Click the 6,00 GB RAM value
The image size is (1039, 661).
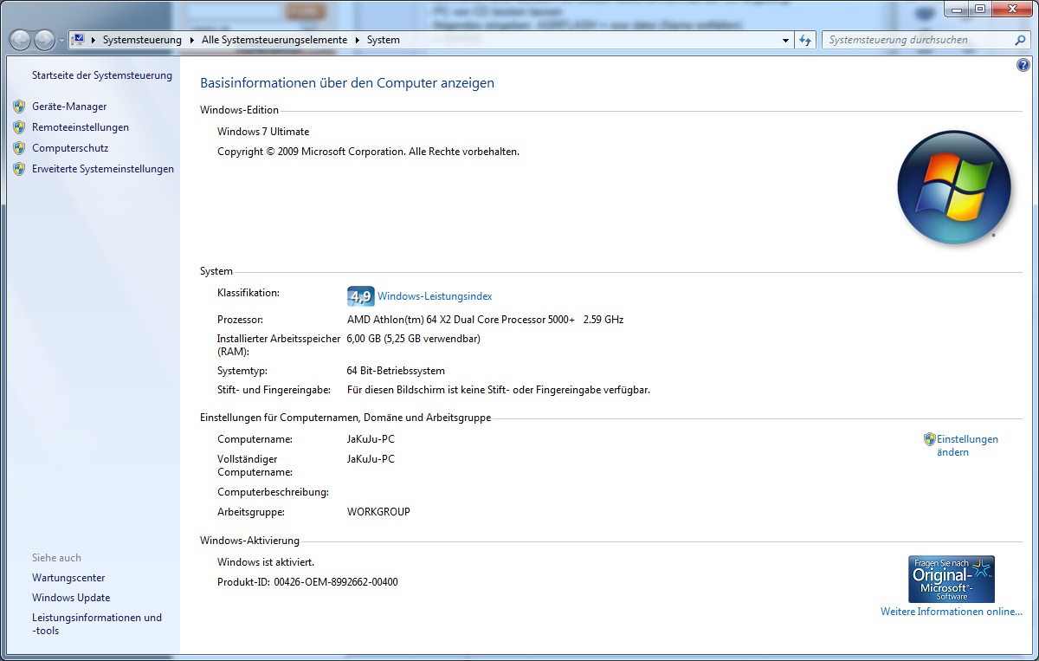(x=414, y=339)
